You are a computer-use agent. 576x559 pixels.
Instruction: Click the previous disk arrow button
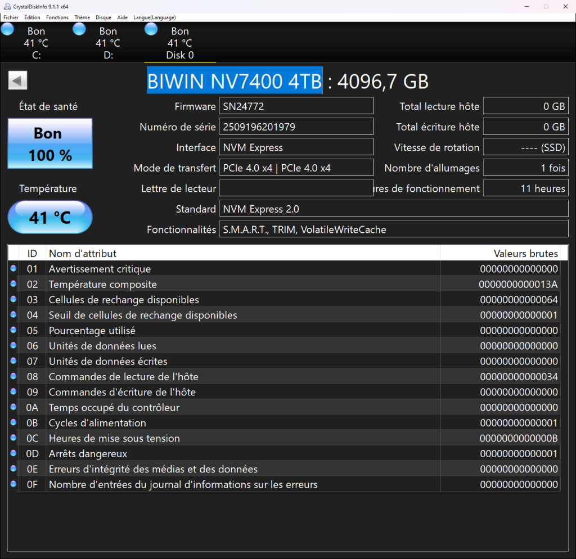click(x=17, y=81)
